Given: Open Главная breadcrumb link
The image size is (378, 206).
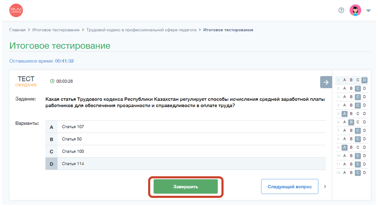Looking at the screenshot, I should coord(17,30).
